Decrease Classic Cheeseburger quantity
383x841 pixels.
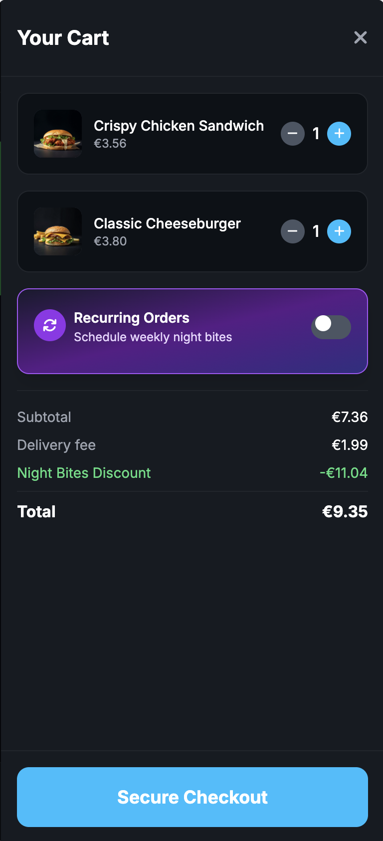[x=293, y=231]
